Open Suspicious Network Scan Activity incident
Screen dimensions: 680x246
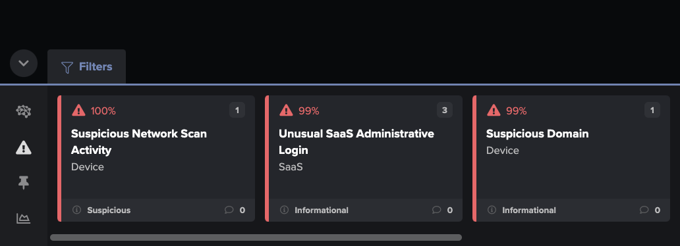[x=156, y=159]
